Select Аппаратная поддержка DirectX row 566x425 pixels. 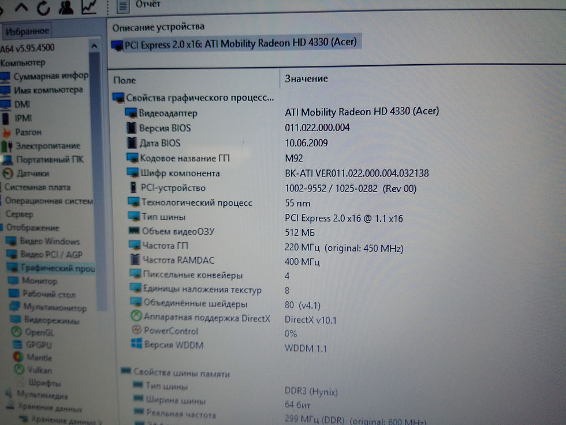[233, 319]
